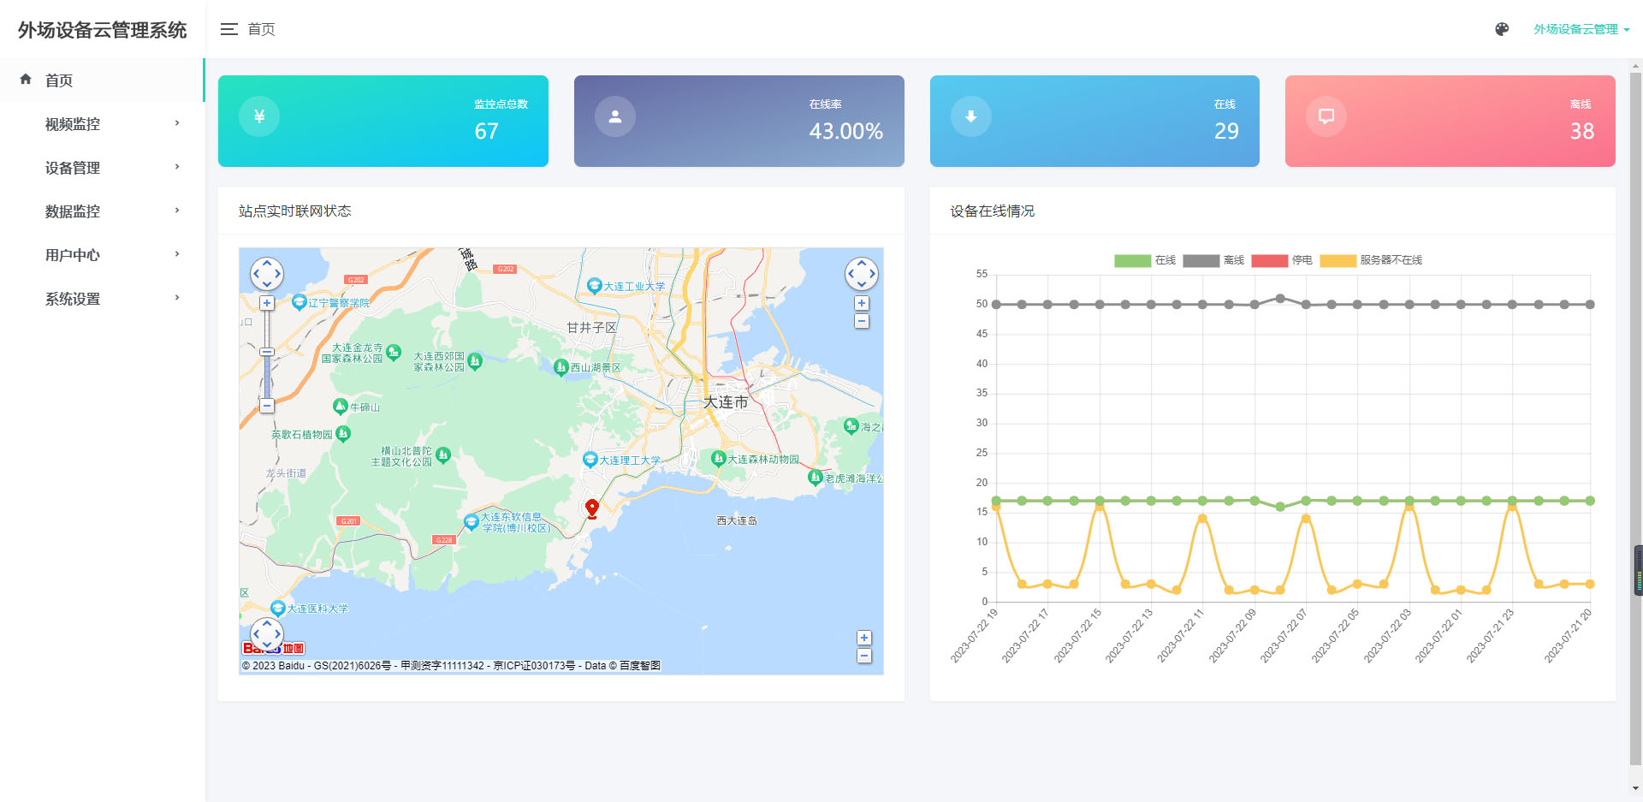
Task: Click the gray 离线 peak point near 2023-07-22 07
Action: point(1280,299)
